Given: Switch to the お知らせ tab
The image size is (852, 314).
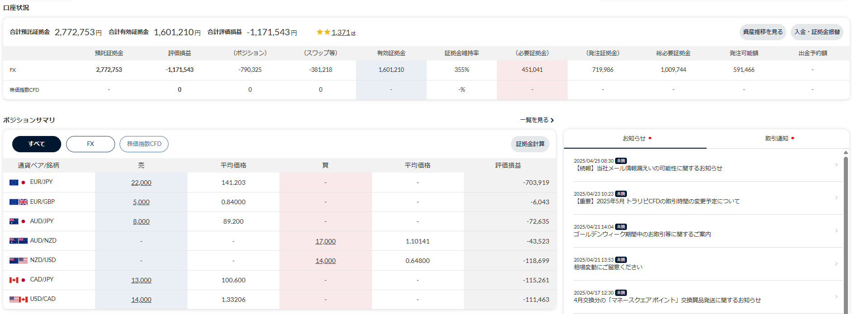Looking at the screenshot, I should click(635, 139).
